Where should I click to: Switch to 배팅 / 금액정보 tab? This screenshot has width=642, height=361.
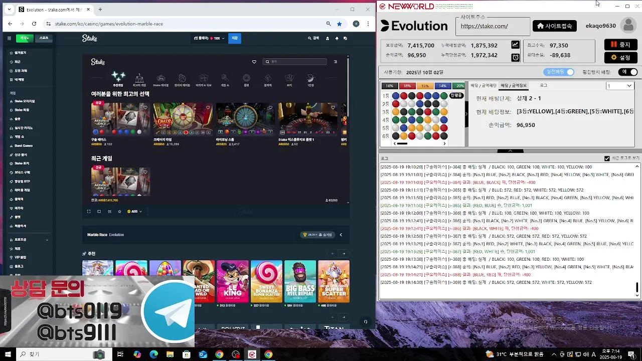pyautogui.click(x=514, y=86)
